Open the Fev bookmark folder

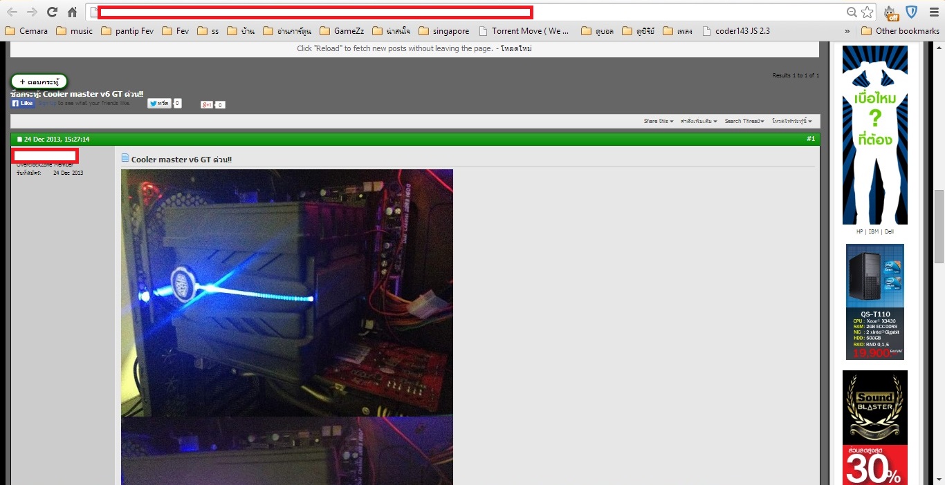click(x=176, y=31)
